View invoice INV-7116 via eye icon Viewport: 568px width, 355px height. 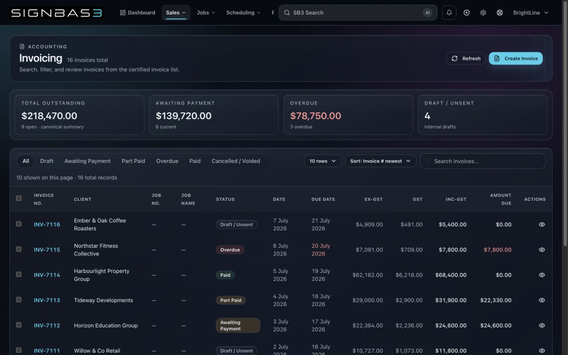[542, 224]
